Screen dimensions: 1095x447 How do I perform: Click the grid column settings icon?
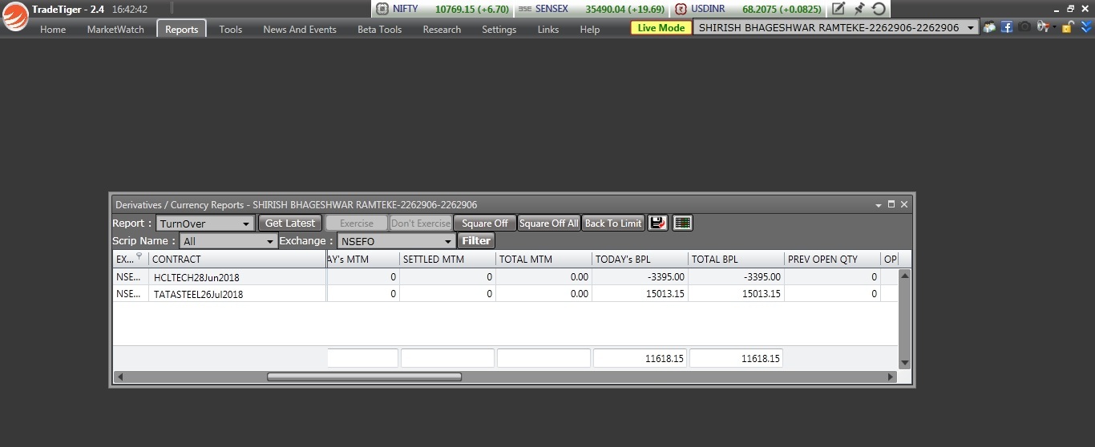pyautogui.click(x=682, y=223)
